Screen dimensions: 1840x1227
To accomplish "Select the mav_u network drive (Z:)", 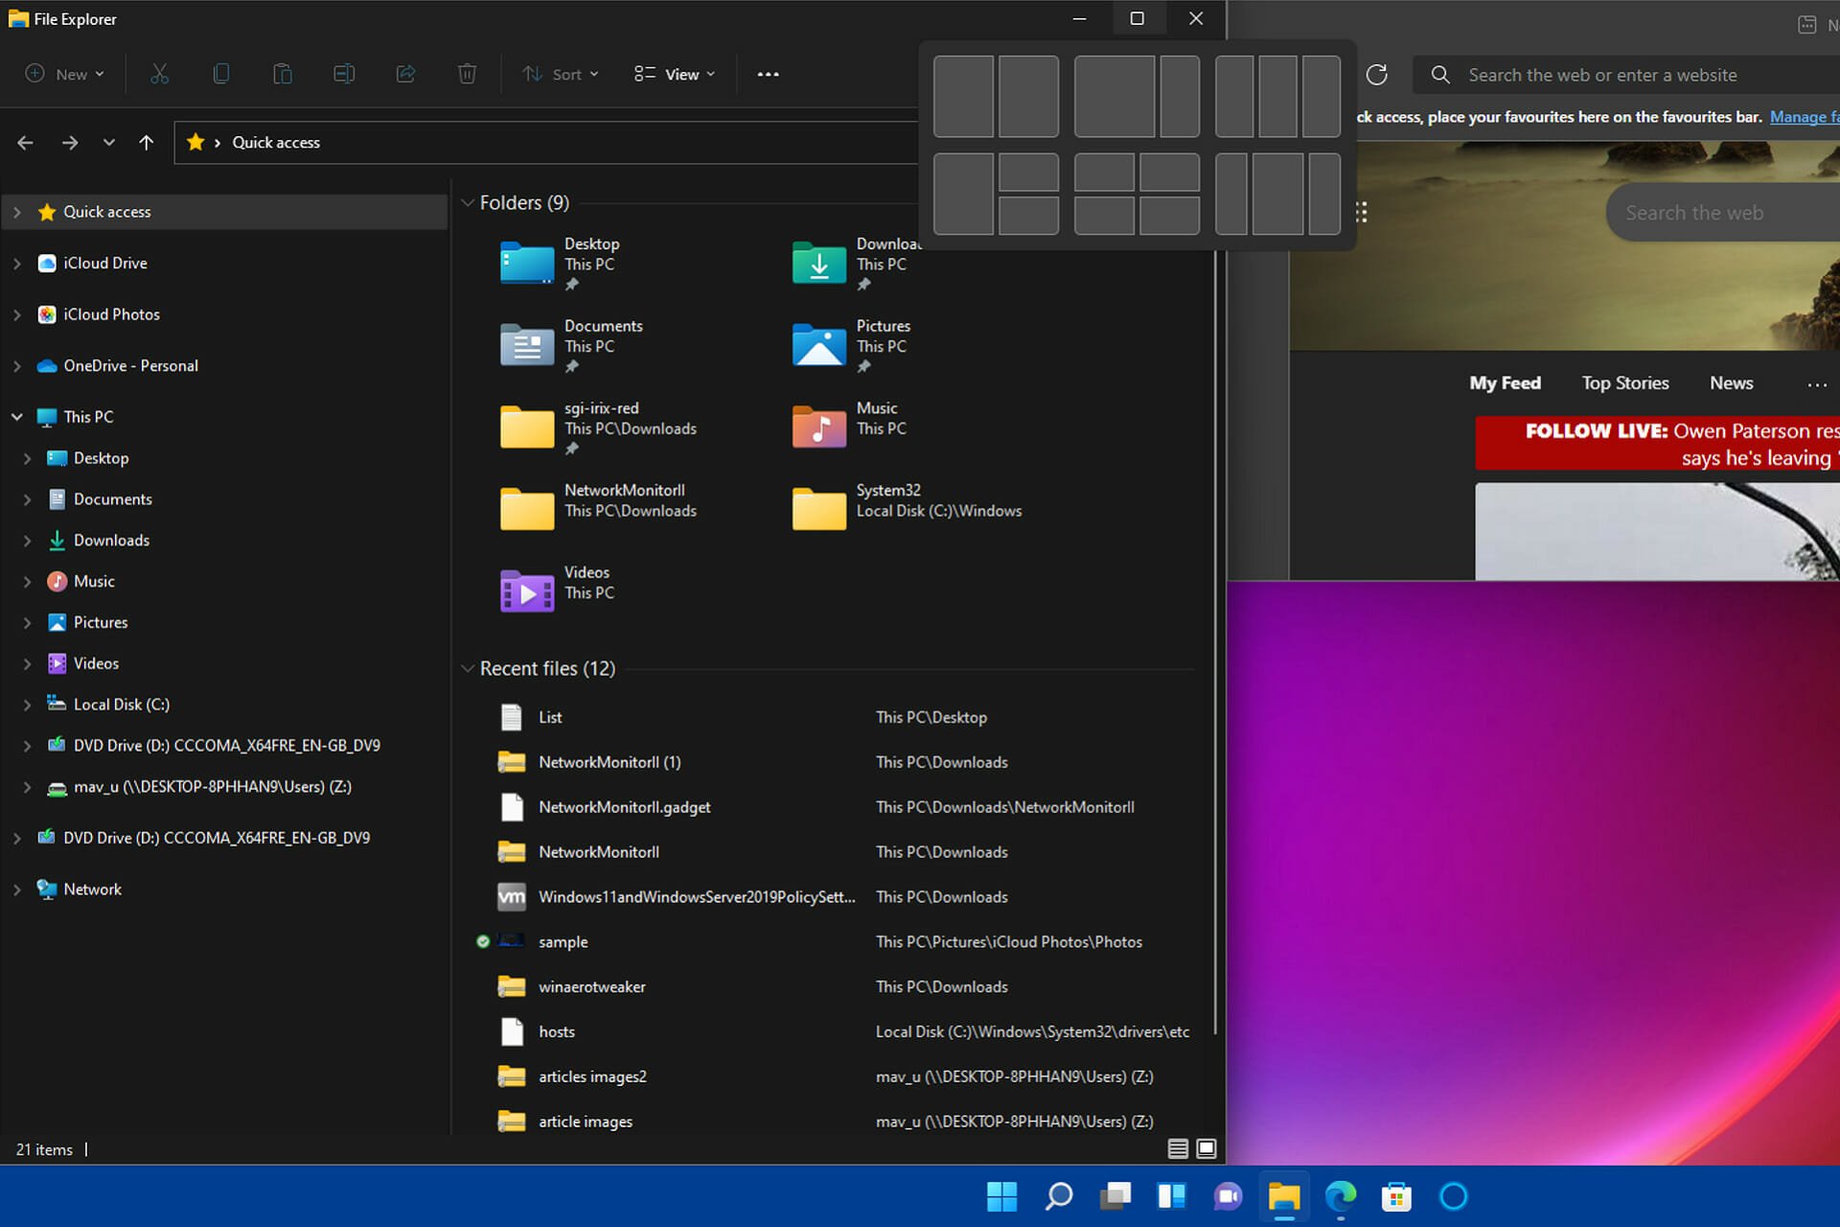I will coord(212,787).
